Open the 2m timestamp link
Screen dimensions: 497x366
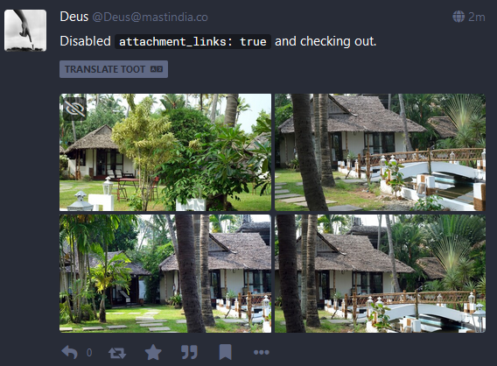[x=477, y=17]
